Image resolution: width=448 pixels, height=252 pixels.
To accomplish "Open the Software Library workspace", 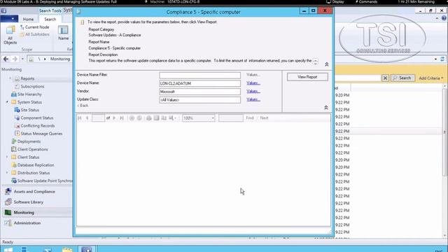I will click(28, 202).
